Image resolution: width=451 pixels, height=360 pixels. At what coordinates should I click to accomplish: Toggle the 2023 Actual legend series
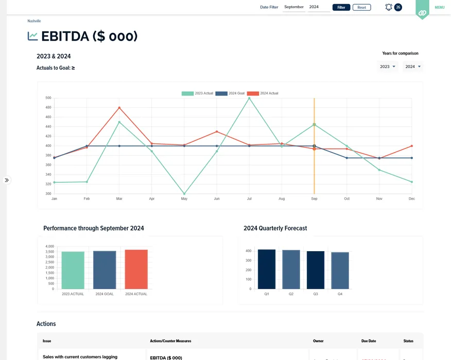pos(197,93)
